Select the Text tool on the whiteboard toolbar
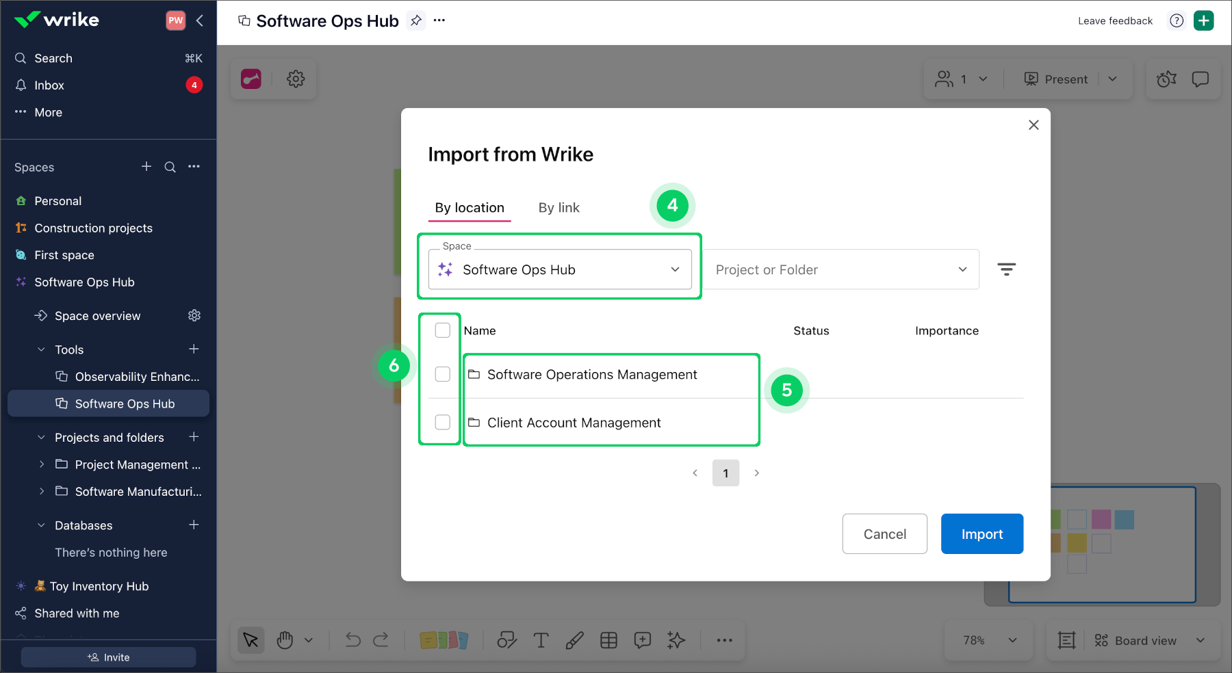This screenshot has width=1232, height=673. coord(541,640)
